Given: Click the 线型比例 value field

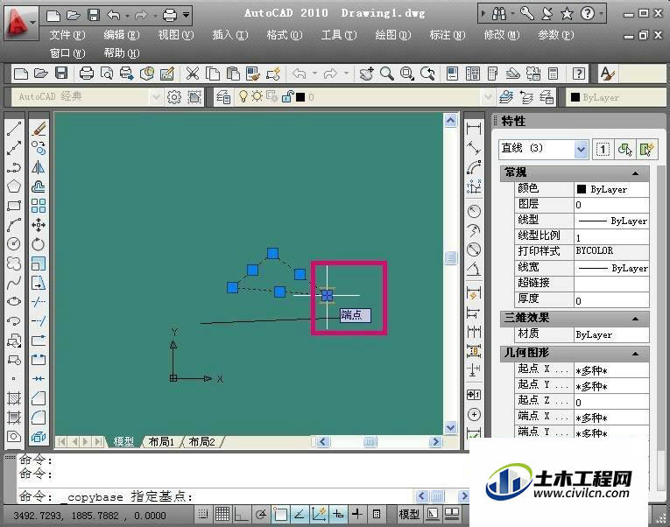Looking at the screenshot, I should pyautogui.click(x=611, y=236).
